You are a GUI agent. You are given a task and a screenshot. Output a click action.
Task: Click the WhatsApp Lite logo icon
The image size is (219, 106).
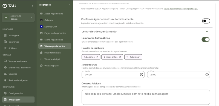tap(41, 65)
